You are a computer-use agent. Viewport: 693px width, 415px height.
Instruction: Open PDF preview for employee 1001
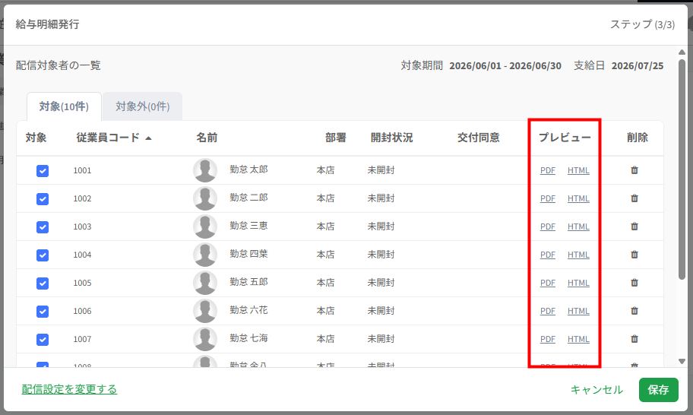548,170
